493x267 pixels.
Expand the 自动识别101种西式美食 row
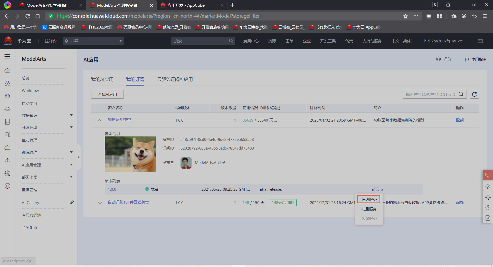[x=100, y=203]
